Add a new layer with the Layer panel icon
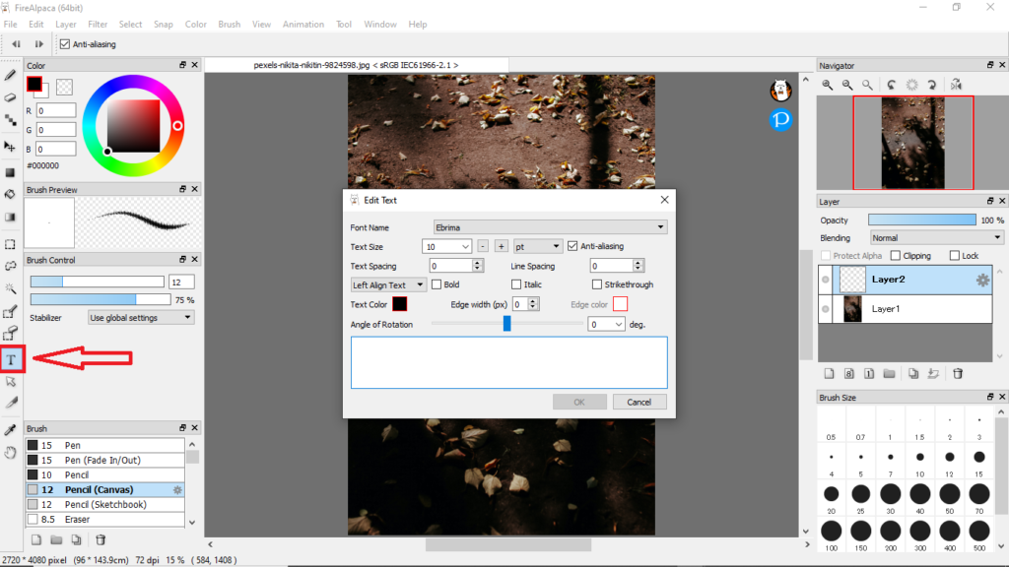This screenshot has width=1009, height=567. (x=829, y=373)
